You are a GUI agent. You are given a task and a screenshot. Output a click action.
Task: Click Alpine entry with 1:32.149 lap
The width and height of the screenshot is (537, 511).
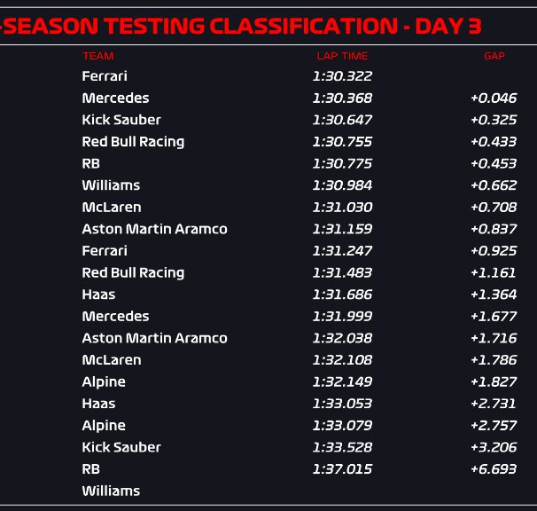[x=104, y=381]
